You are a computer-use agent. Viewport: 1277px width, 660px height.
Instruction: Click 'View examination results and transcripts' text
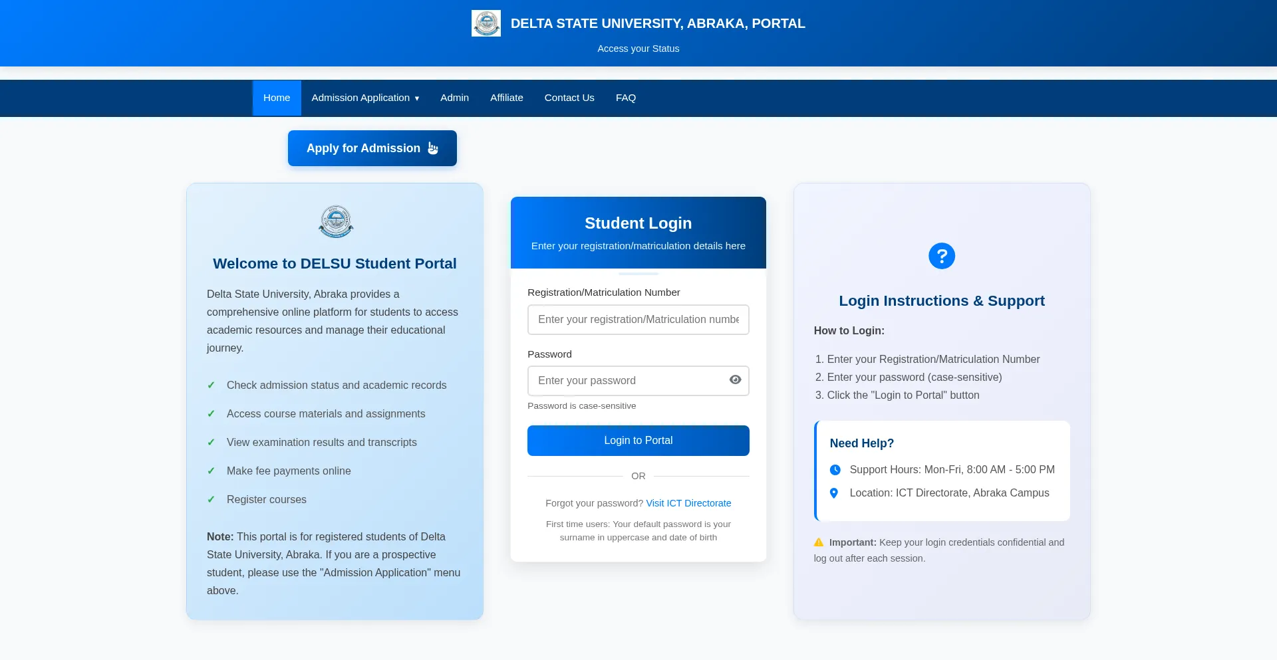click(322, 442)
